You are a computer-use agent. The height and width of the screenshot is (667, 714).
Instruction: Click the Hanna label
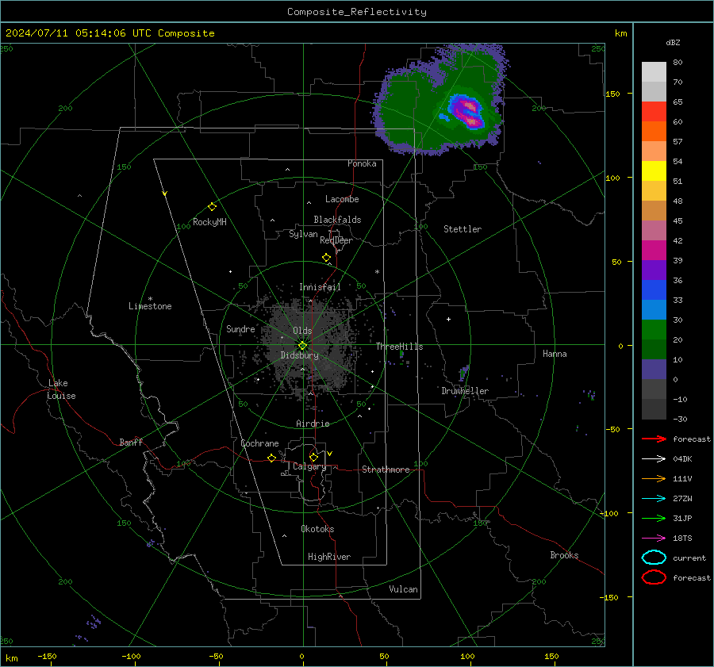point(555,354)
